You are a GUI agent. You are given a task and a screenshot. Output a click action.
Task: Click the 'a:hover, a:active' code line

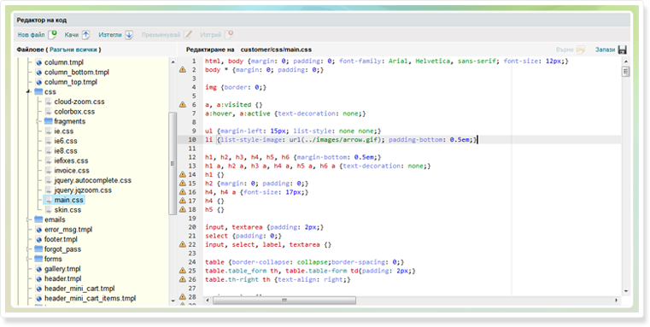[285, 114]
